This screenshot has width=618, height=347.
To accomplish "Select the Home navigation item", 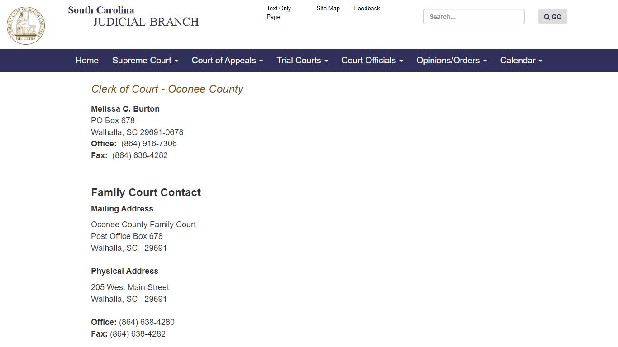I will (87, 60).
